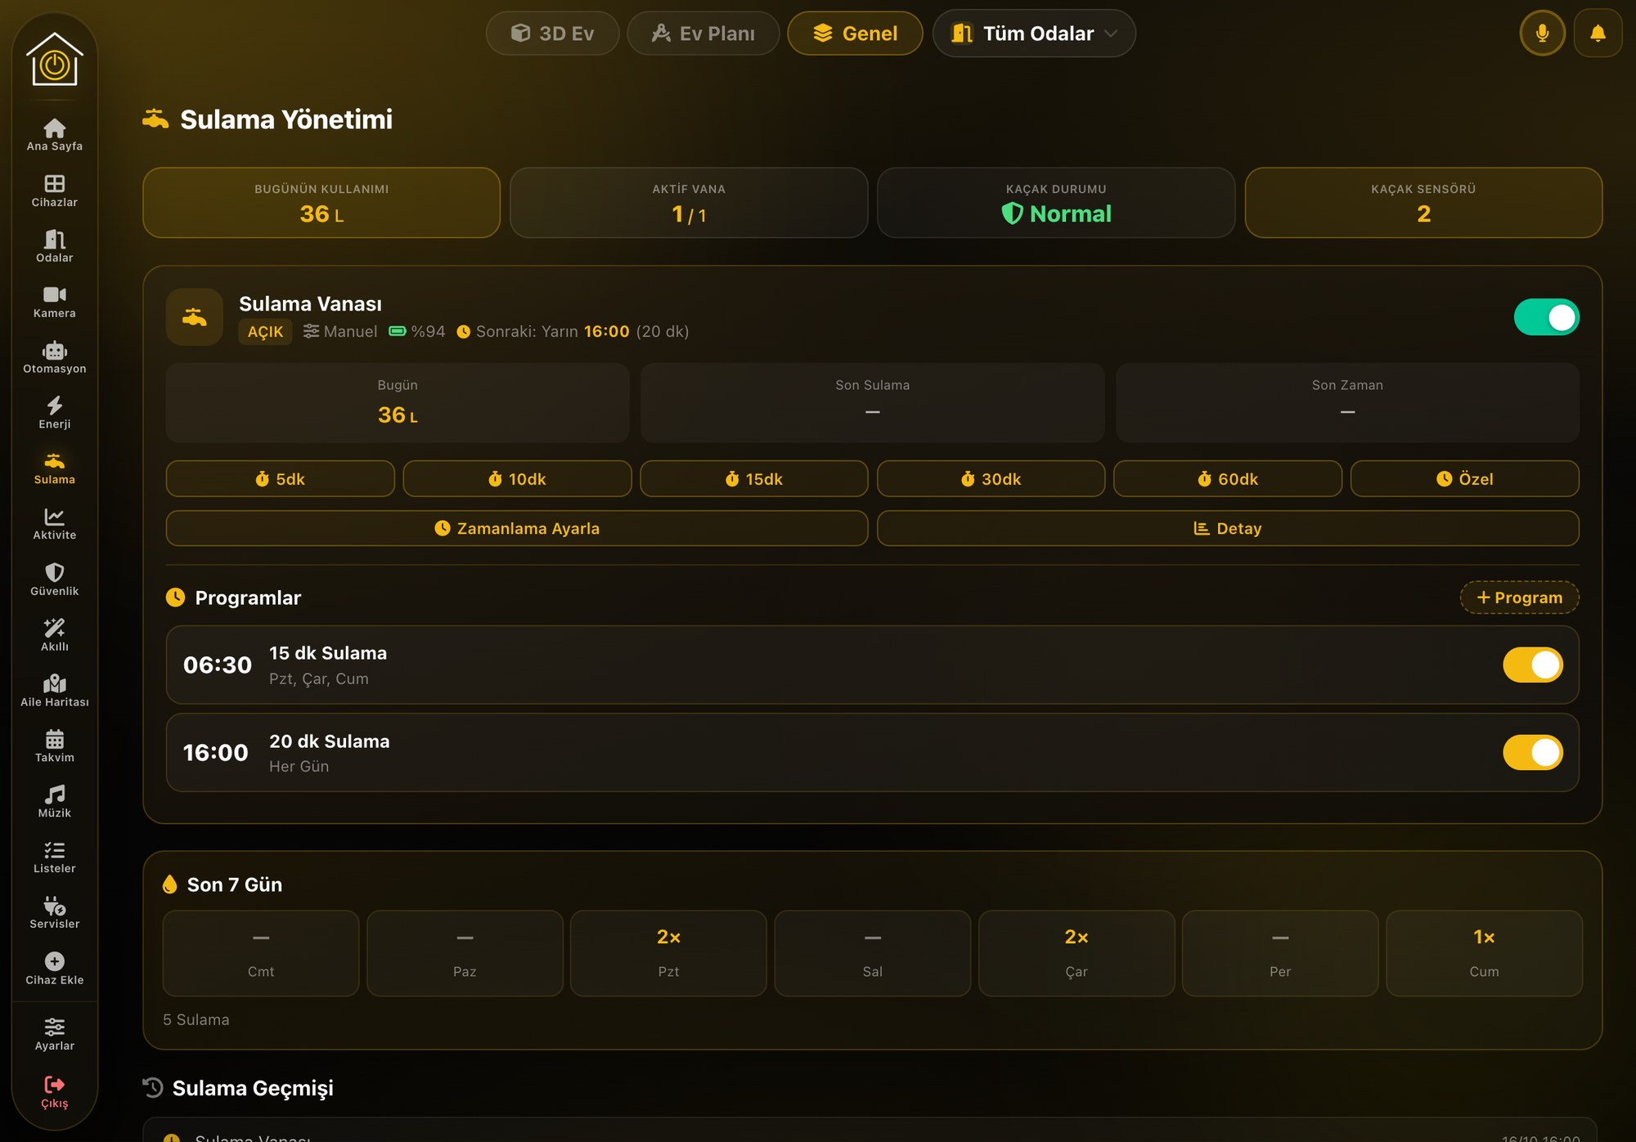This screenshot has height=1142, width=1636.
Task: Open Aile Haritası in the sidebar
Action: [x=54, y=691]
